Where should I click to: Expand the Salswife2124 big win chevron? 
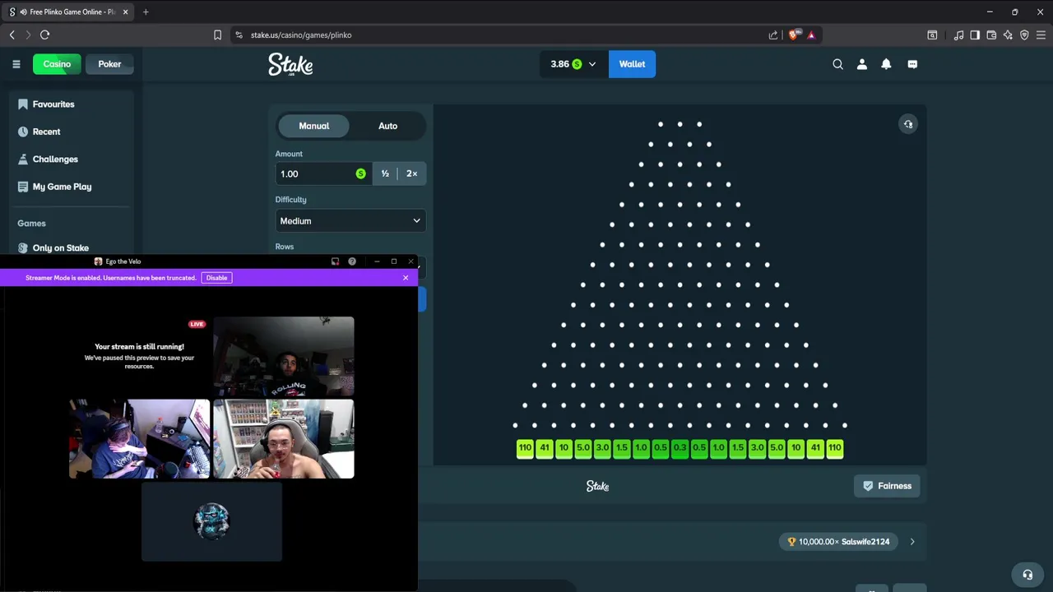pyautogui.click(x=912, y=542)
